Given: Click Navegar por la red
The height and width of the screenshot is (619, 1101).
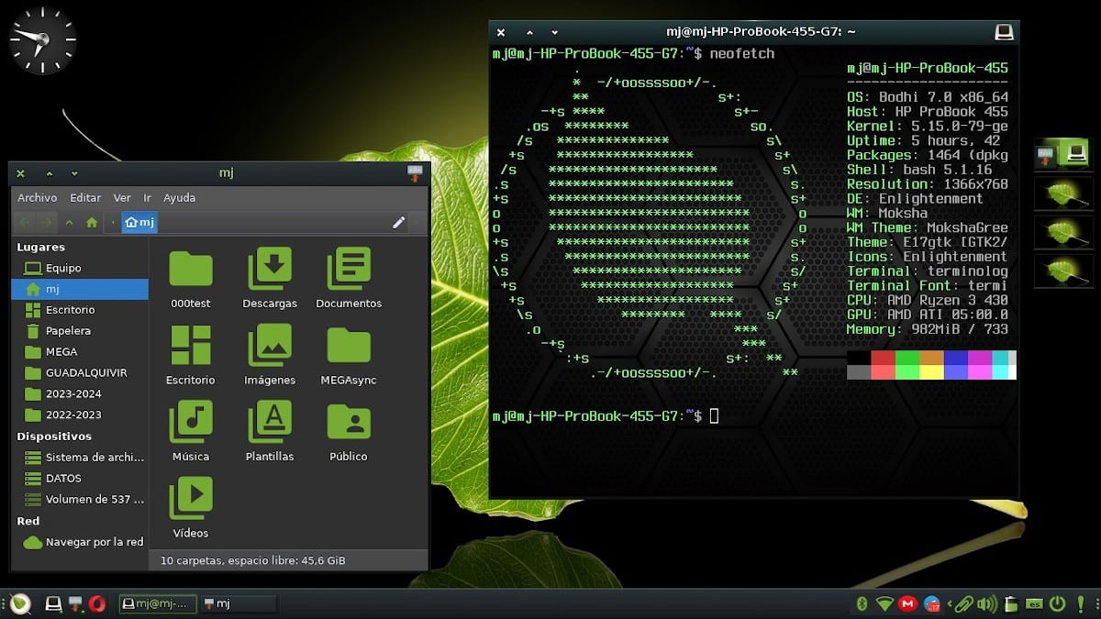Looking at the screenshot, I should pyautogui.click(x=80, y=542).
